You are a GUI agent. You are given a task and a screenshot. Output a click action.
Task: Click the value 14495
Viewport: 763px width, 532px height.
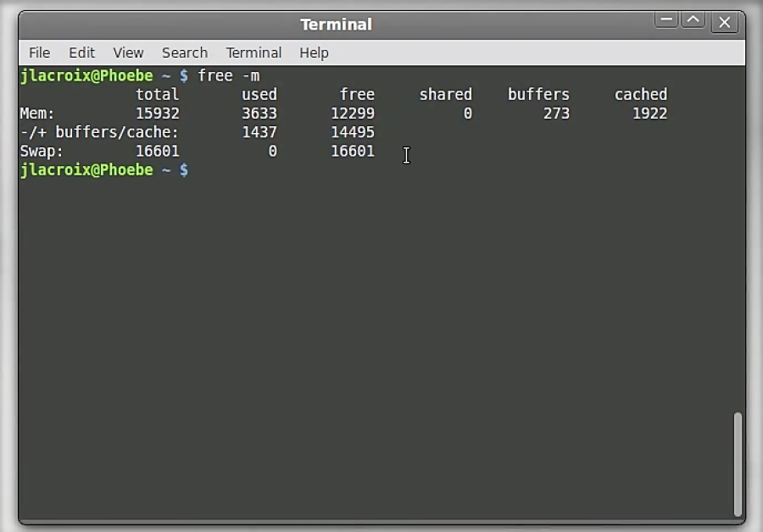point(353,132)
